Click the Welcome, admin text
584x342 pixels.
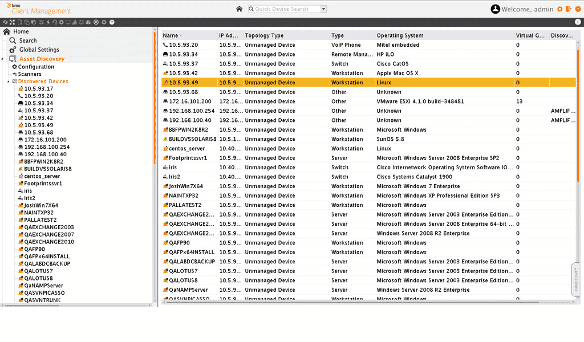click(x=528, y=9)
